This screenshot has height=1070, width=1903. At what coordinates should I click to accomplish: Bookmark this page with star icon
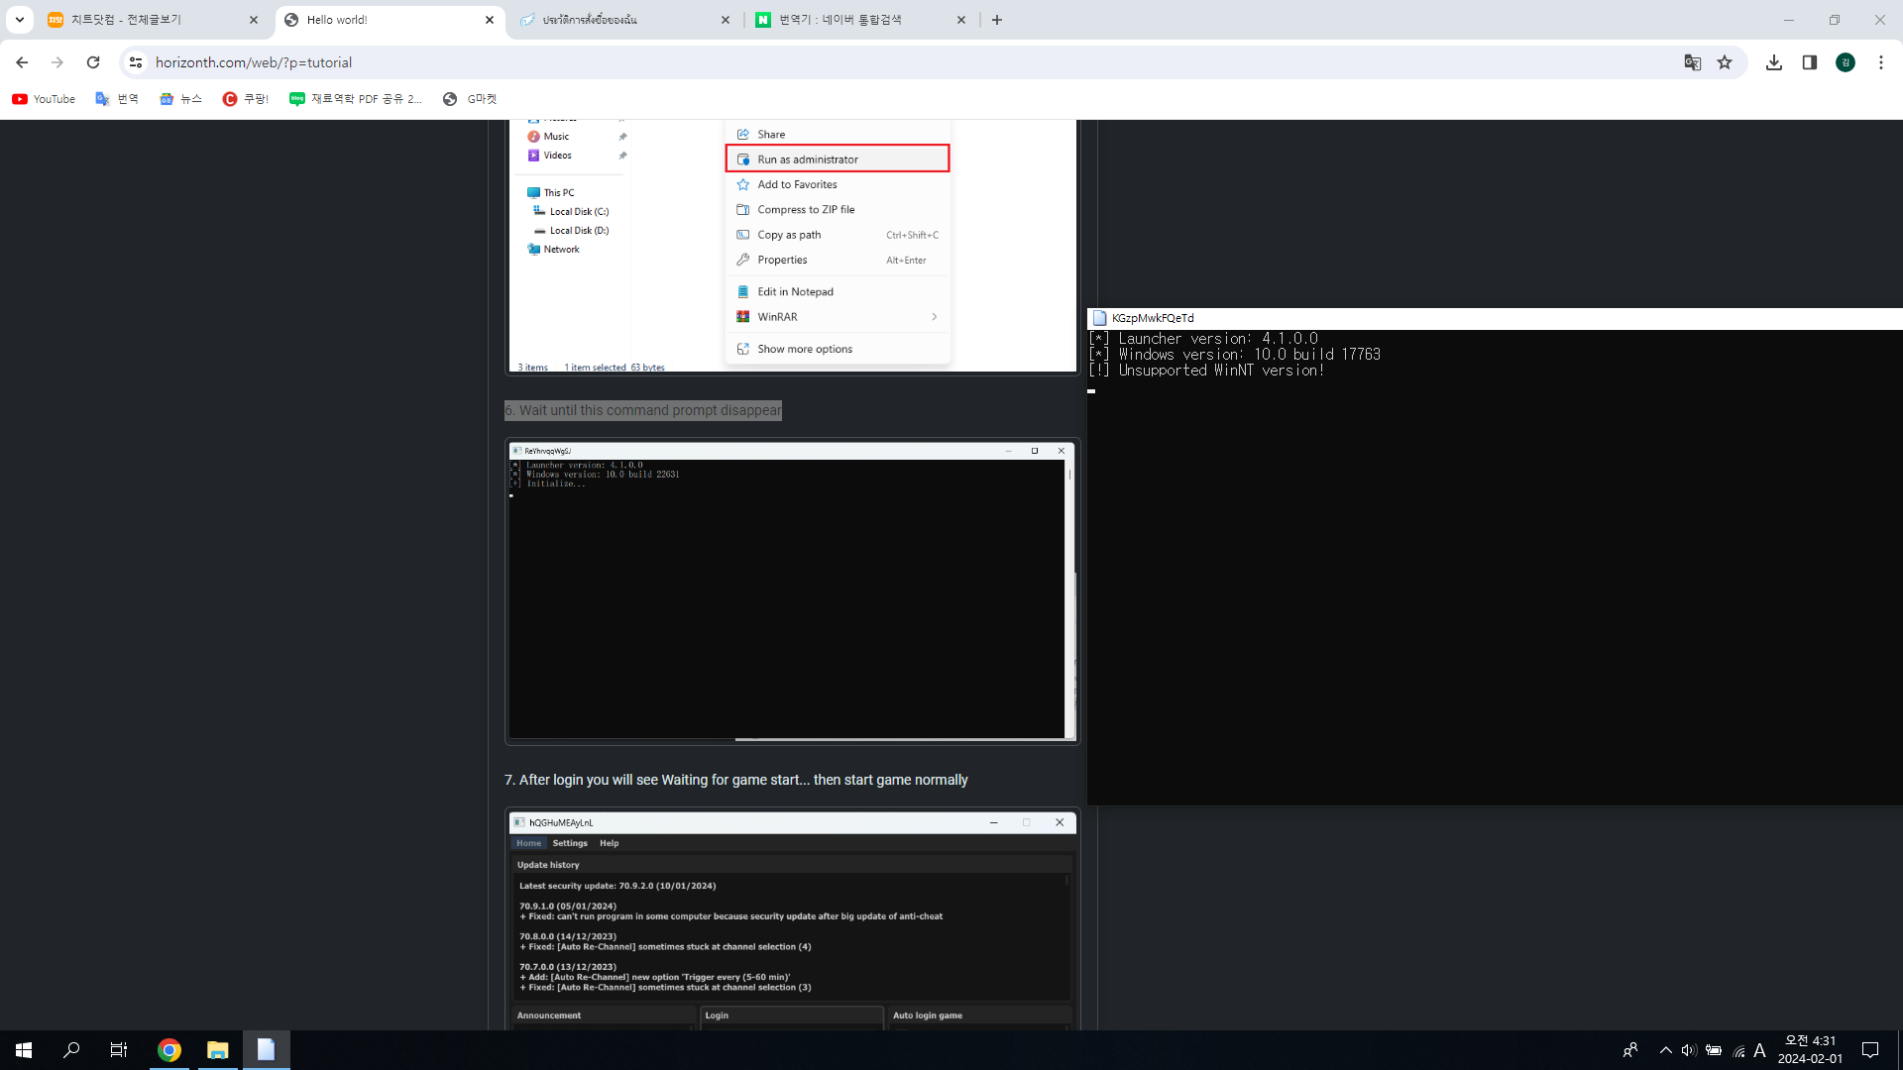[1725, 62]
